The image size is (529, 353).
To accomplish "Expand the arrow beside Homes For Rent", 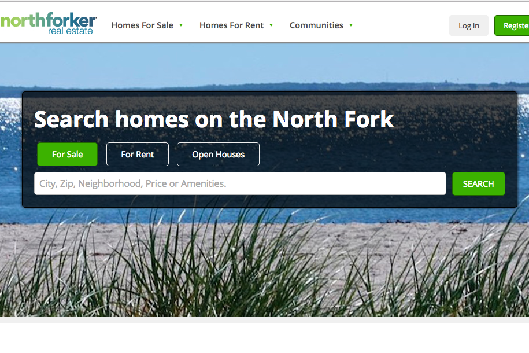I will [x=271, y=25].
